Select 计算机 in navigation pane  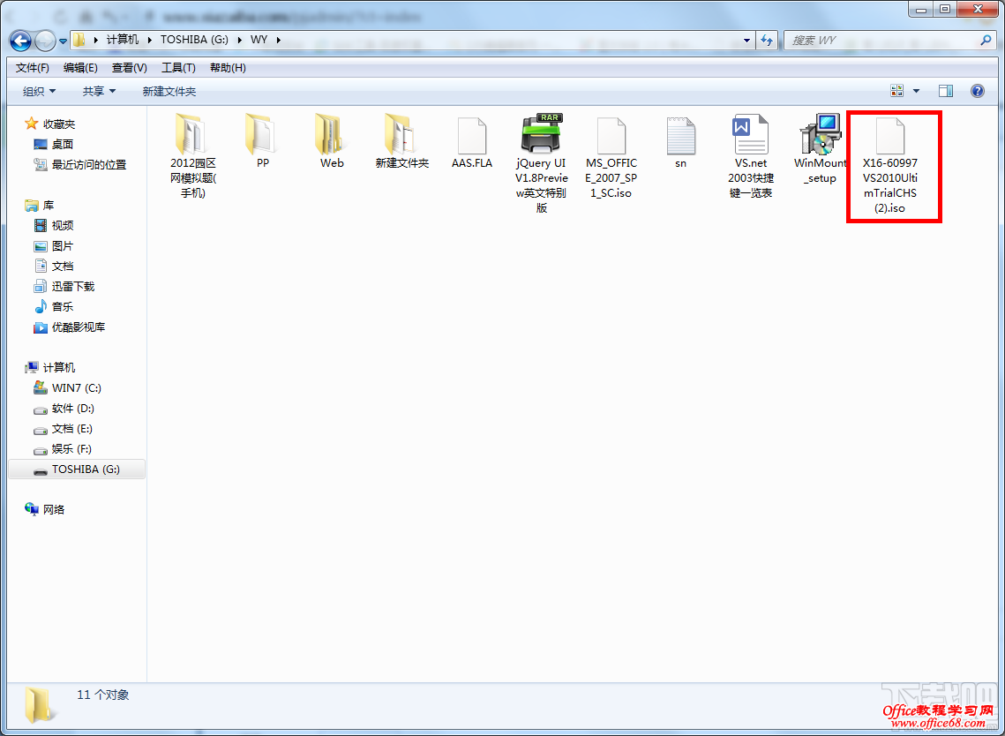(x=50, y=367)
